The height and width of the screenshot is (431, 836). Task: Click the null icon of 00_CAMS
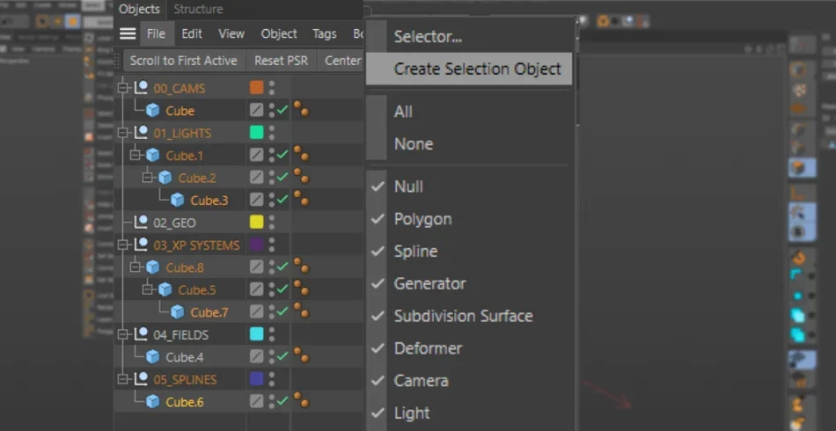tap(141, 88)
